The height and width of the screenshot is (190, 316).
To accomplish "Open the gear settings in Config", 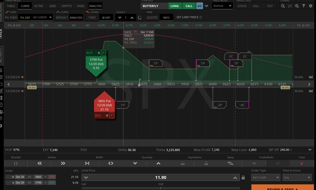I will pyautogui.click(x=311, y=6).
